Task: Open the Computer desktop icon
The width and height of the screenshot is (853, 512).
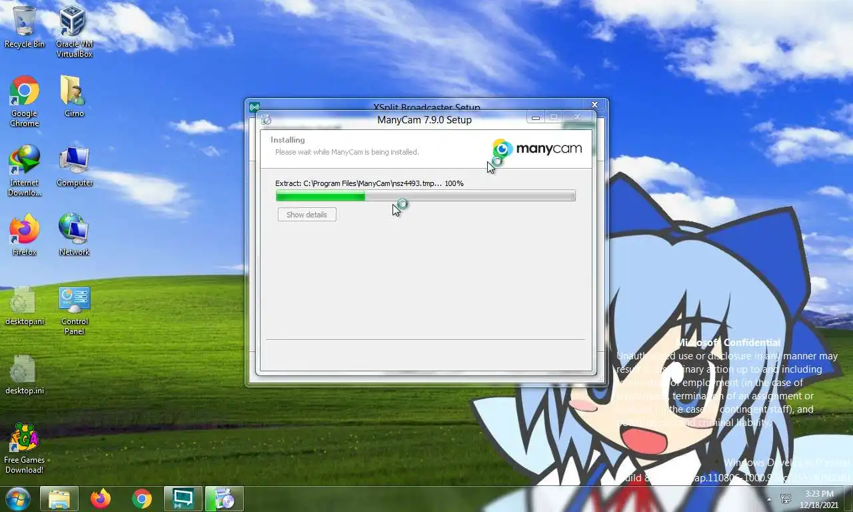Action: (x=74, y=167)
